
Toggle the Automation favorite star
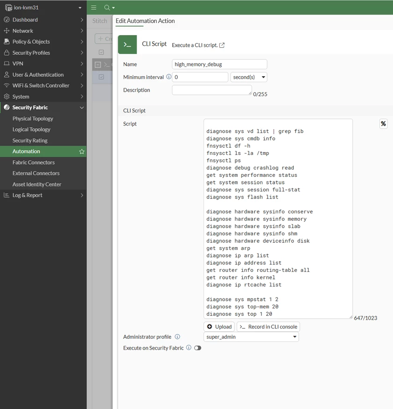pyautogui.click(x=81, y=151)
